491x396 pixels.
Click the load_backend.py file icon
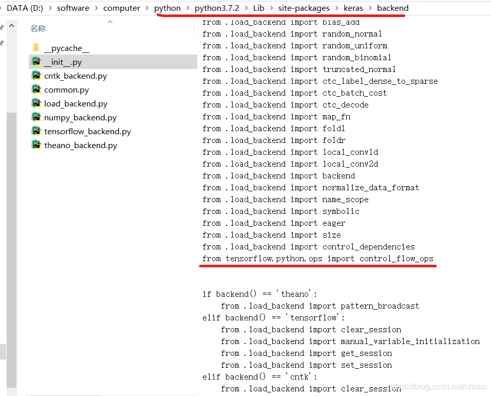pos(36,103)
